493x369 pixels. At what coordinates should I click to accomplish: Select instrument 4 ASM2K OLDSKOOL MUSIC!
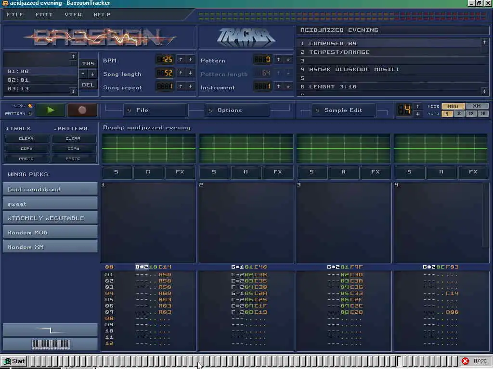389,69
